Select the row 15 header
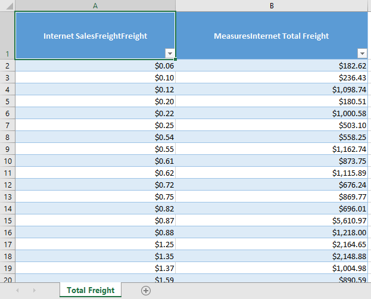 point(7,220)
